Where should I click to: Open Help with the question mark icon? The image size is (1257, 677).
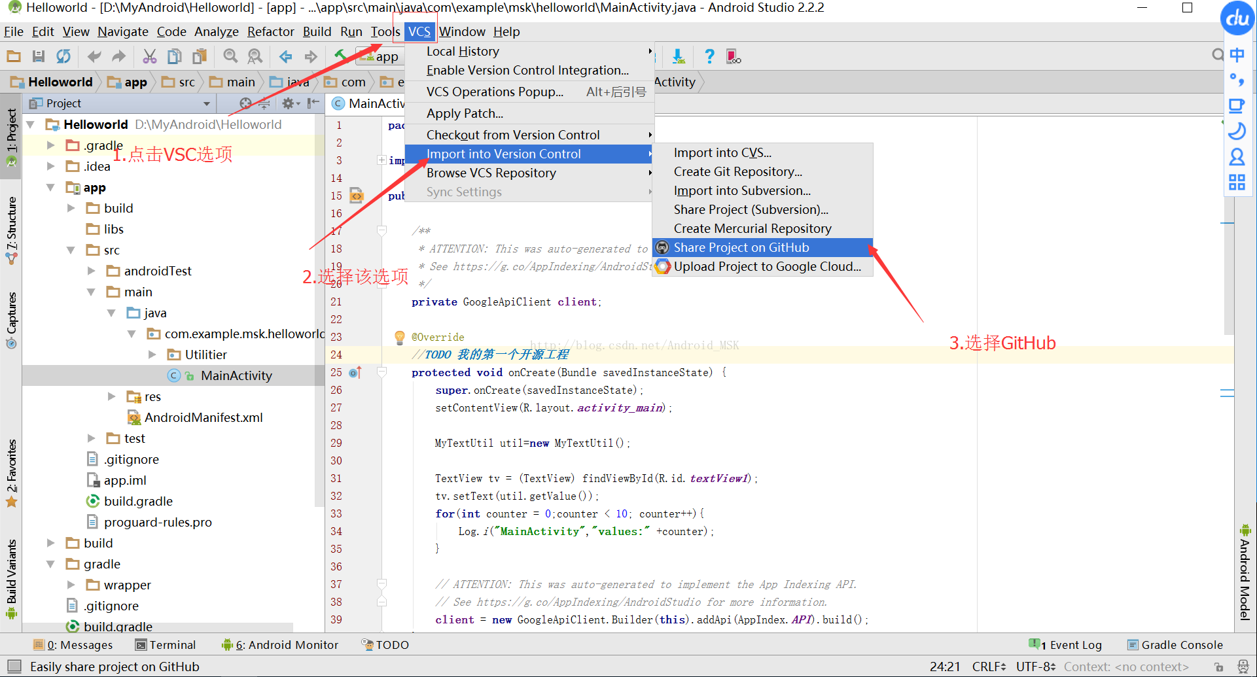[709, 57]
